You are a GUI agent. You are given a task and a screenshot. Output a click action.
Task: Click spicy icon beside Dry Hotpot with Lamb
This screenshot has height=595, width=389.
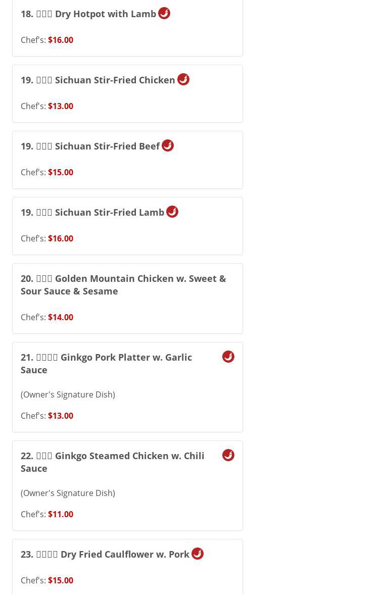(164, 13)
